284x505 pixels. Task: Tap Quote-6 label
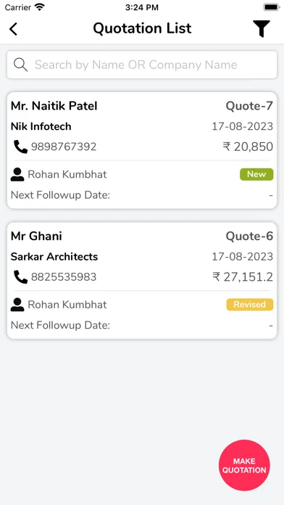pos(249,236)
